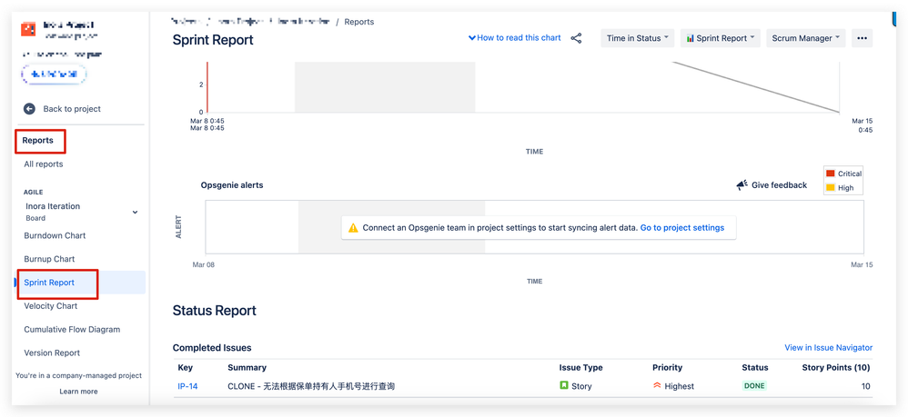Click the CLONE issue summary text
This screenshot has width=908, height=417.
tap(311, 386)
